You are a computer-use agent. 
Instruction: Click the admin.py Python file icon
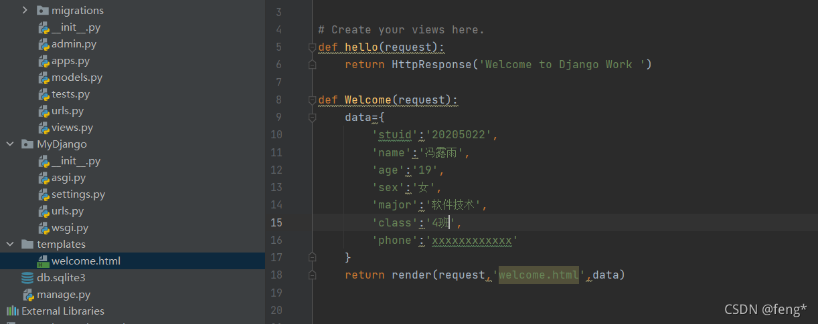(x=44, y=44)
